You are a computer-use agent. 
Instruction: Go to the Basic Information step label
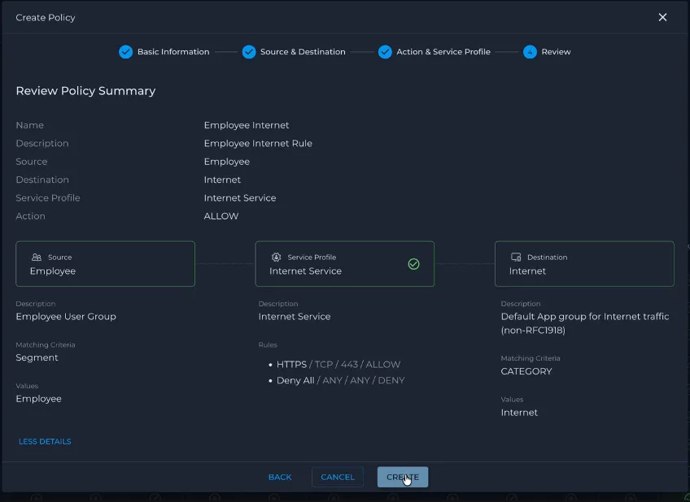pyautogui.click(x=173, y=52)
